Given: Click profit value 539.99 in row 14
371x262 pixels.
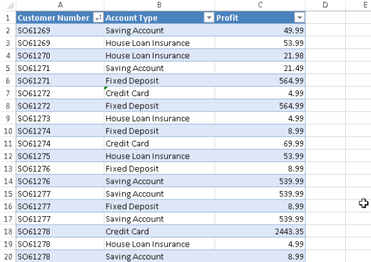Looking at the screenshot, I should (260, 181).
